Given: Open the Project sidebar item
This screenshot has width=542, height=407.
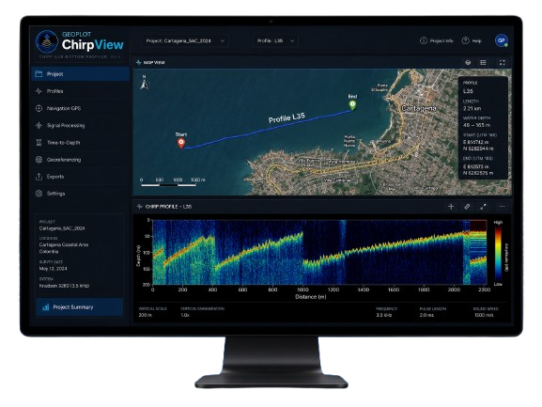Looking at the screenshot, I should 80,74.
